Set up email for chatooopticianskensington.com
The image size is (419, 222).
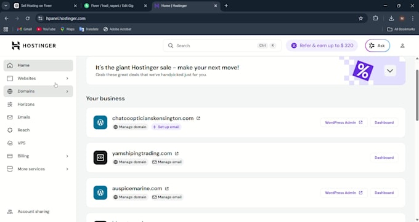tap(166, 127)
